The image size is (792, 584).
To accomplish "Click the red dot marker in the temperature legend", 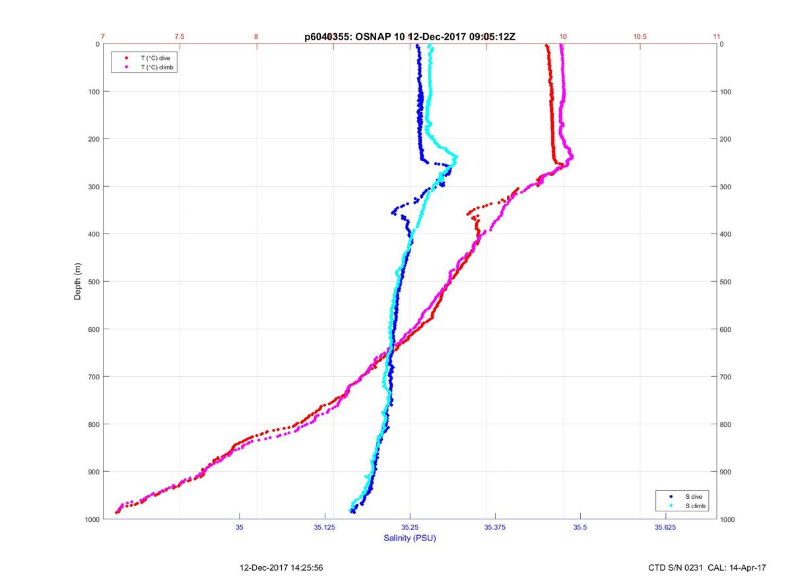I will 126,58.
